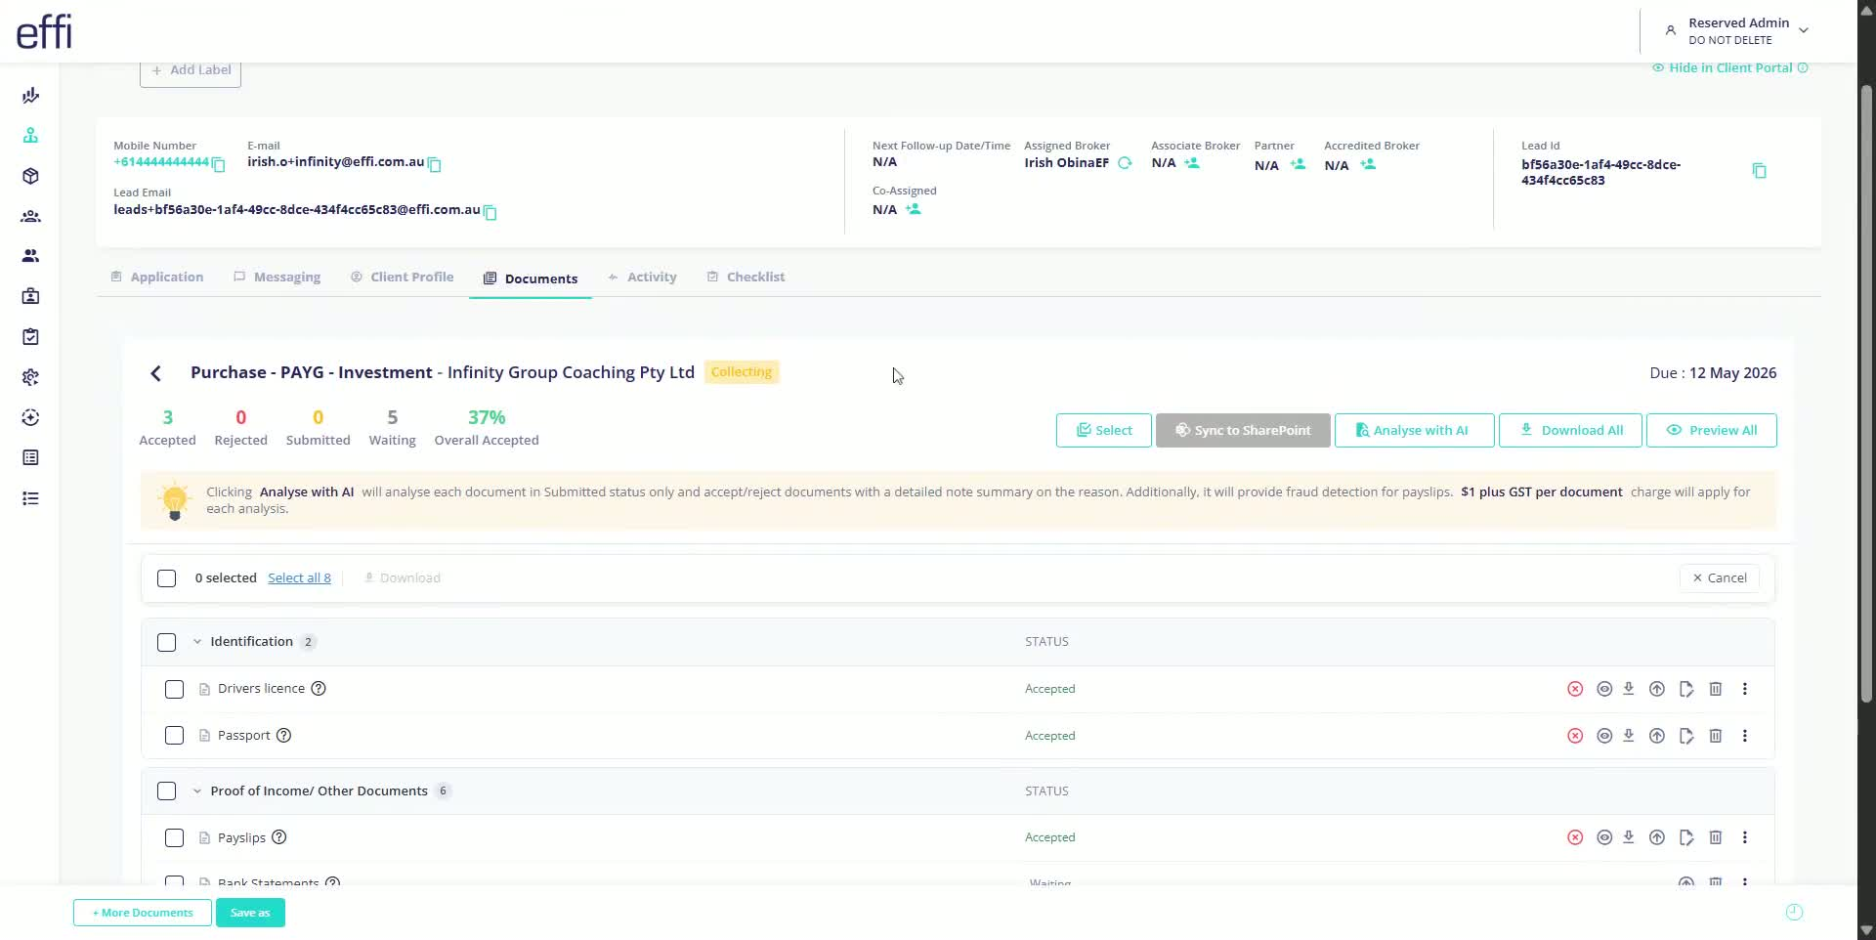Screen dimensions: 1876x940
Task: Switch to the Client Profile tab
Action: (403, 278)
